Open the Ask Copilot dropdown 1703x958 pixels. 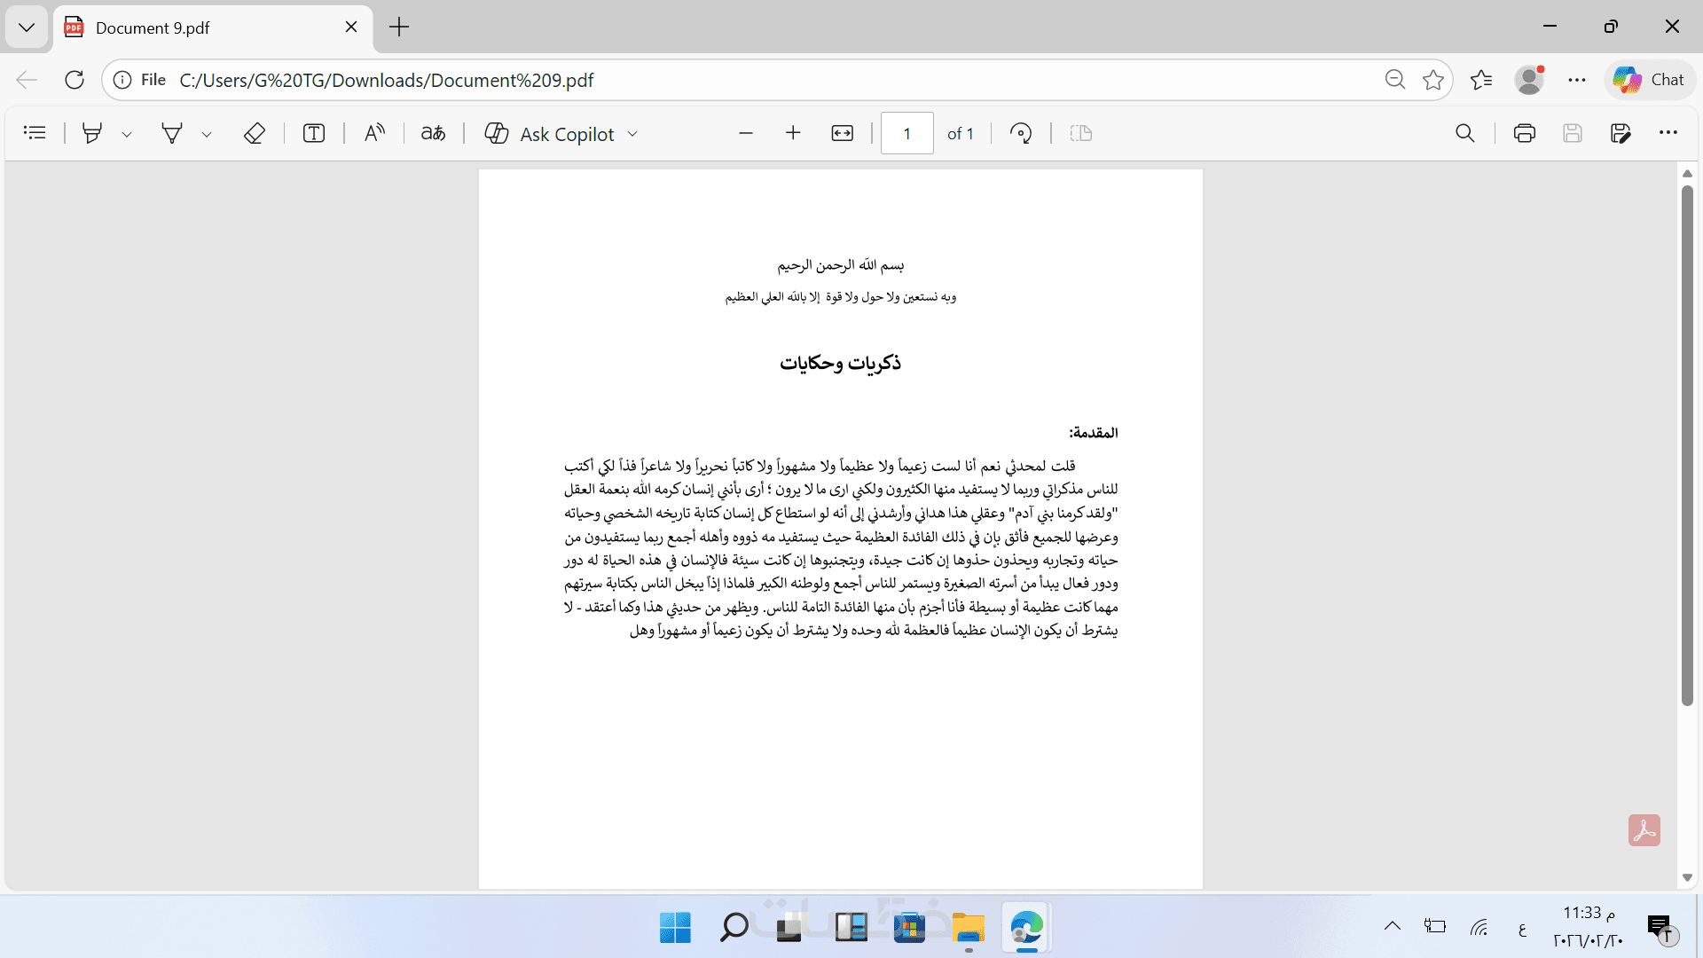pyautogui.click(x=632, y=134)
